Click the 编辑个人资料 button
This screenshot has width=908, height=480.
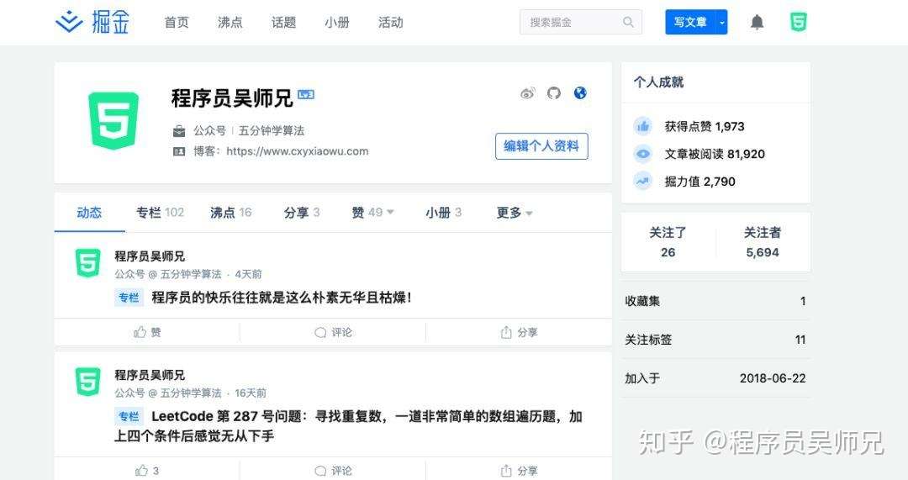[541, 146]
